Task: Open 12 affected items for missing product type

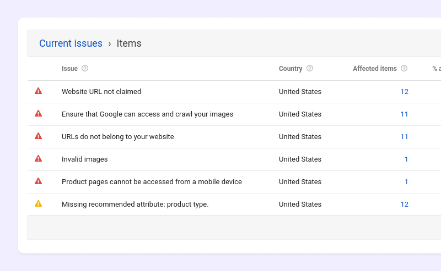Action: [x=404, y=204]
